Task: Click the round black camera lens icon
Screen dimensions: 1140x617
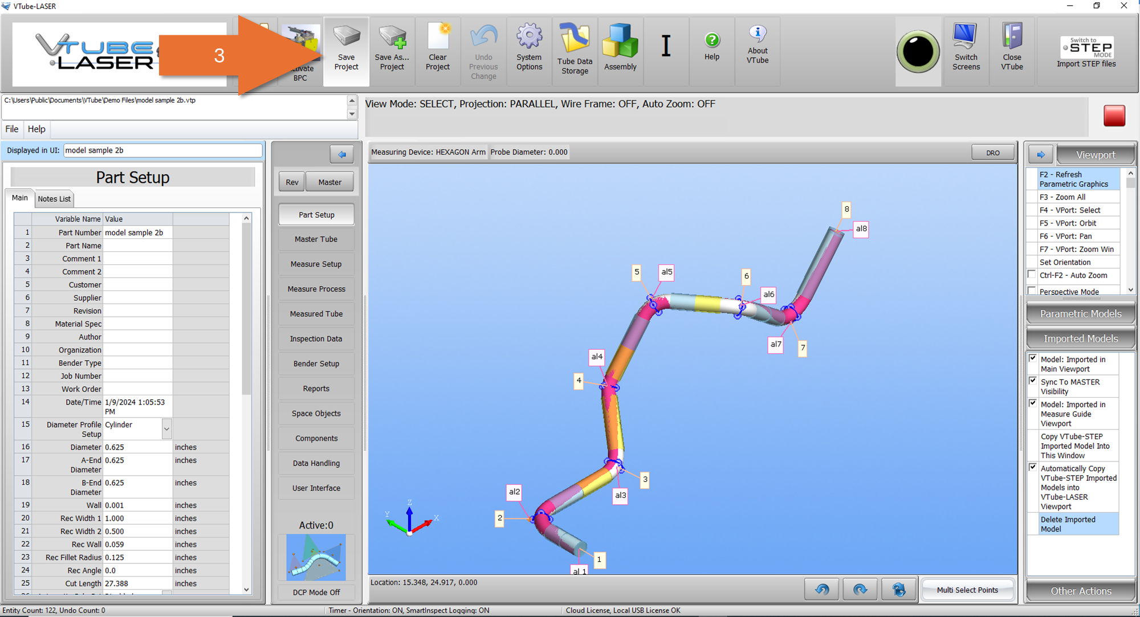Action: pyautogui.click(x=918, y=52)
